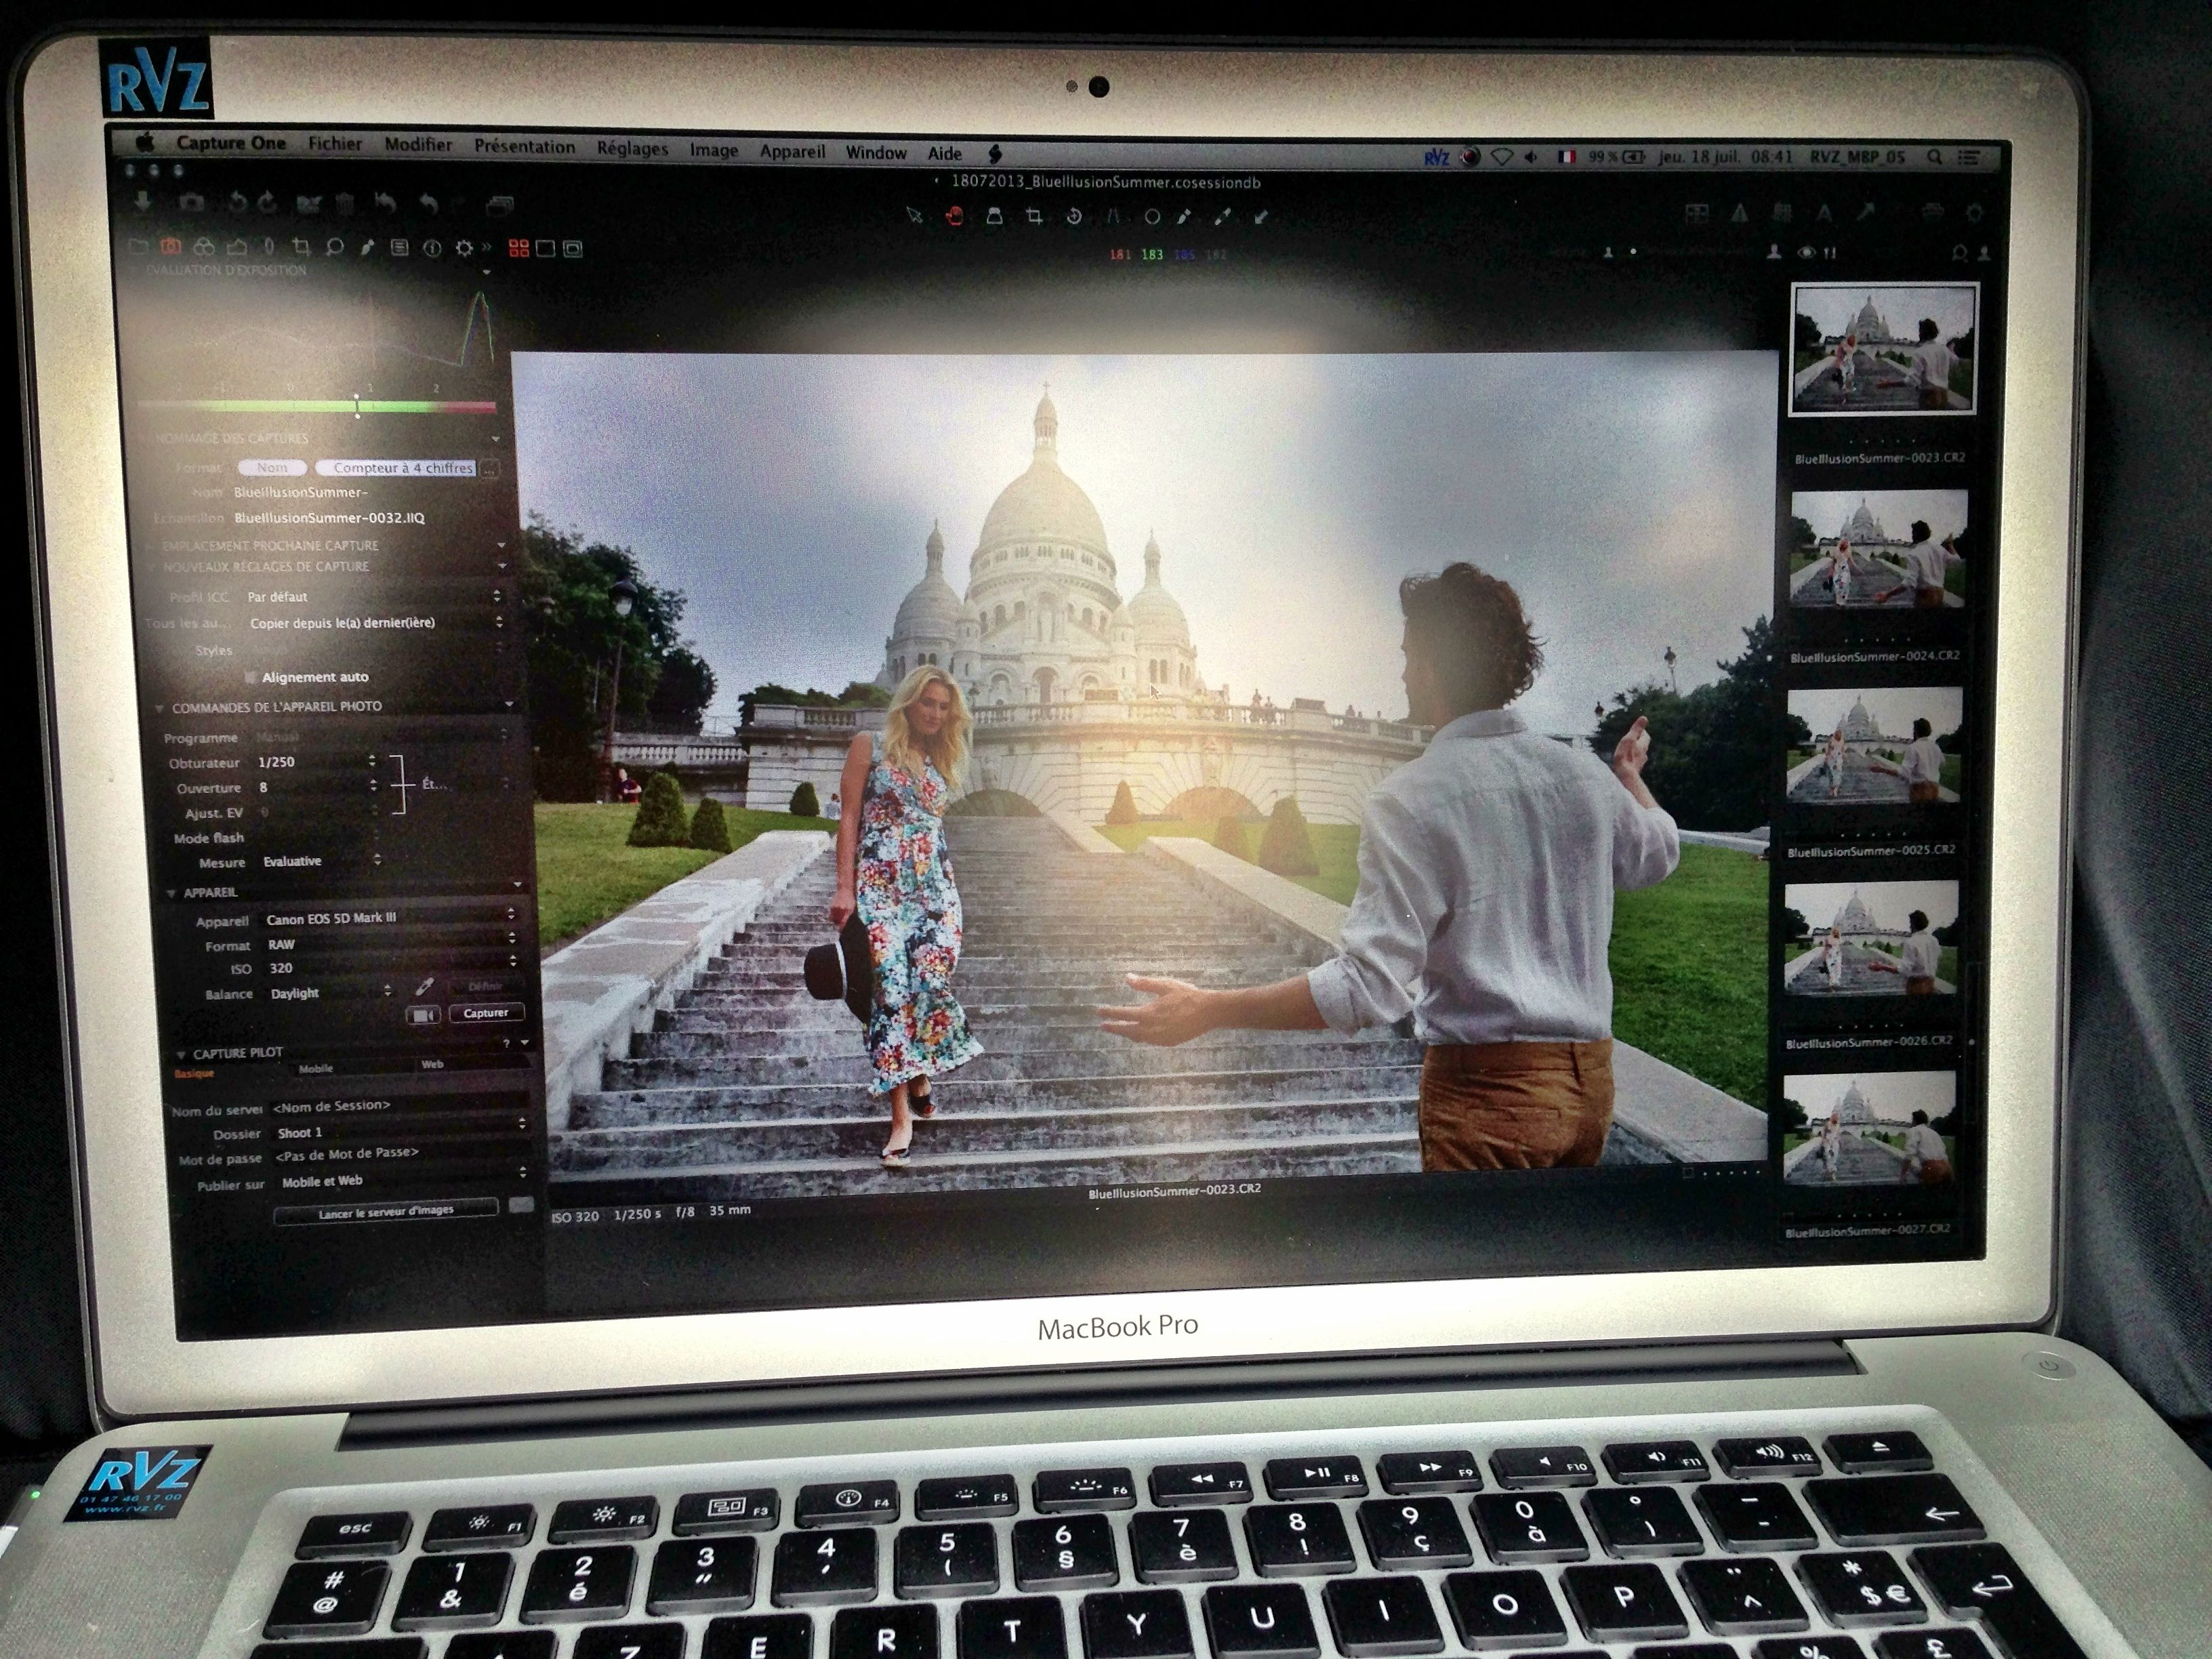
Task: Open the Details magnifier tool tab
Action: 334,247
